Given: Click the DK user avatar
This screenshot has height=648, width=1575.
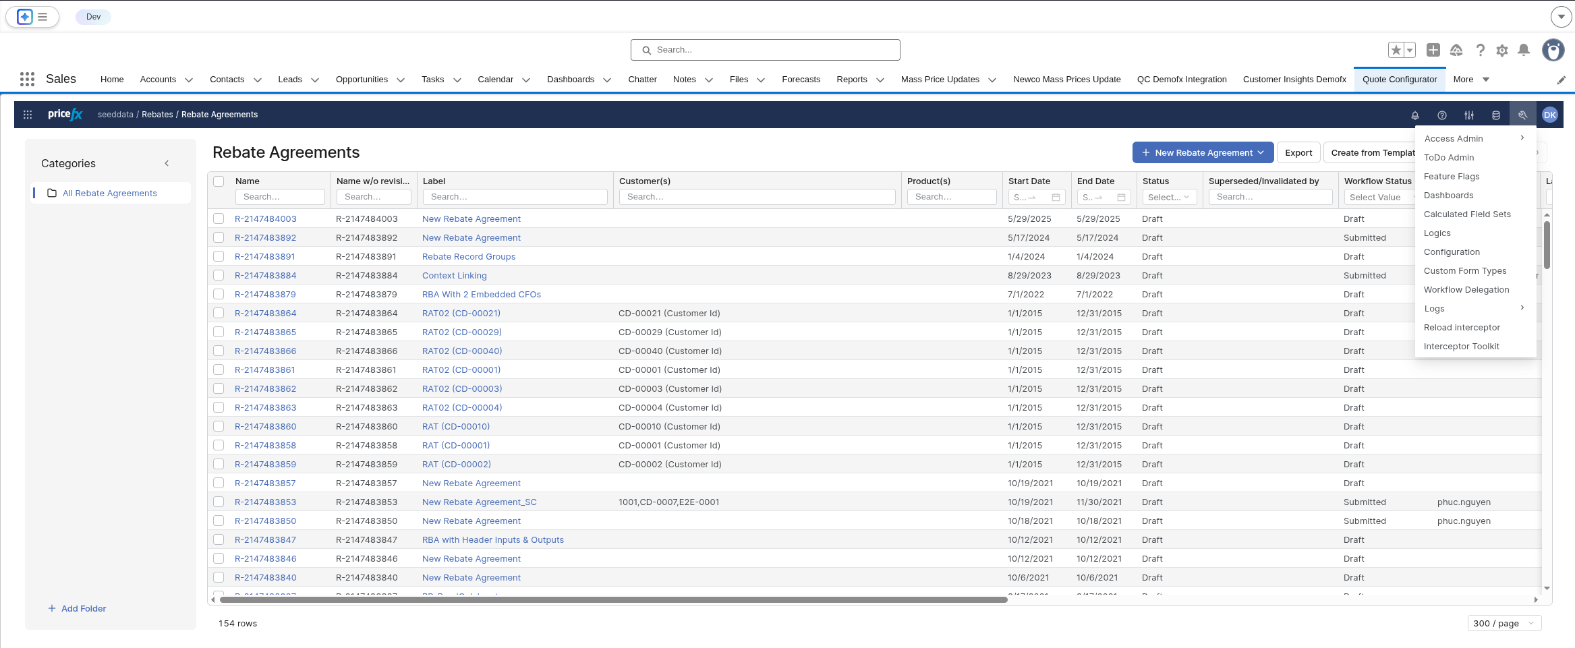Looking at the screenshot, I should pos(1550,115).
